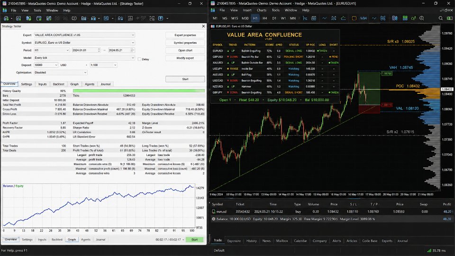Select the MN monthly timeframe button
455x256 pixels.
pyautogui.click(x=293, y=18)
